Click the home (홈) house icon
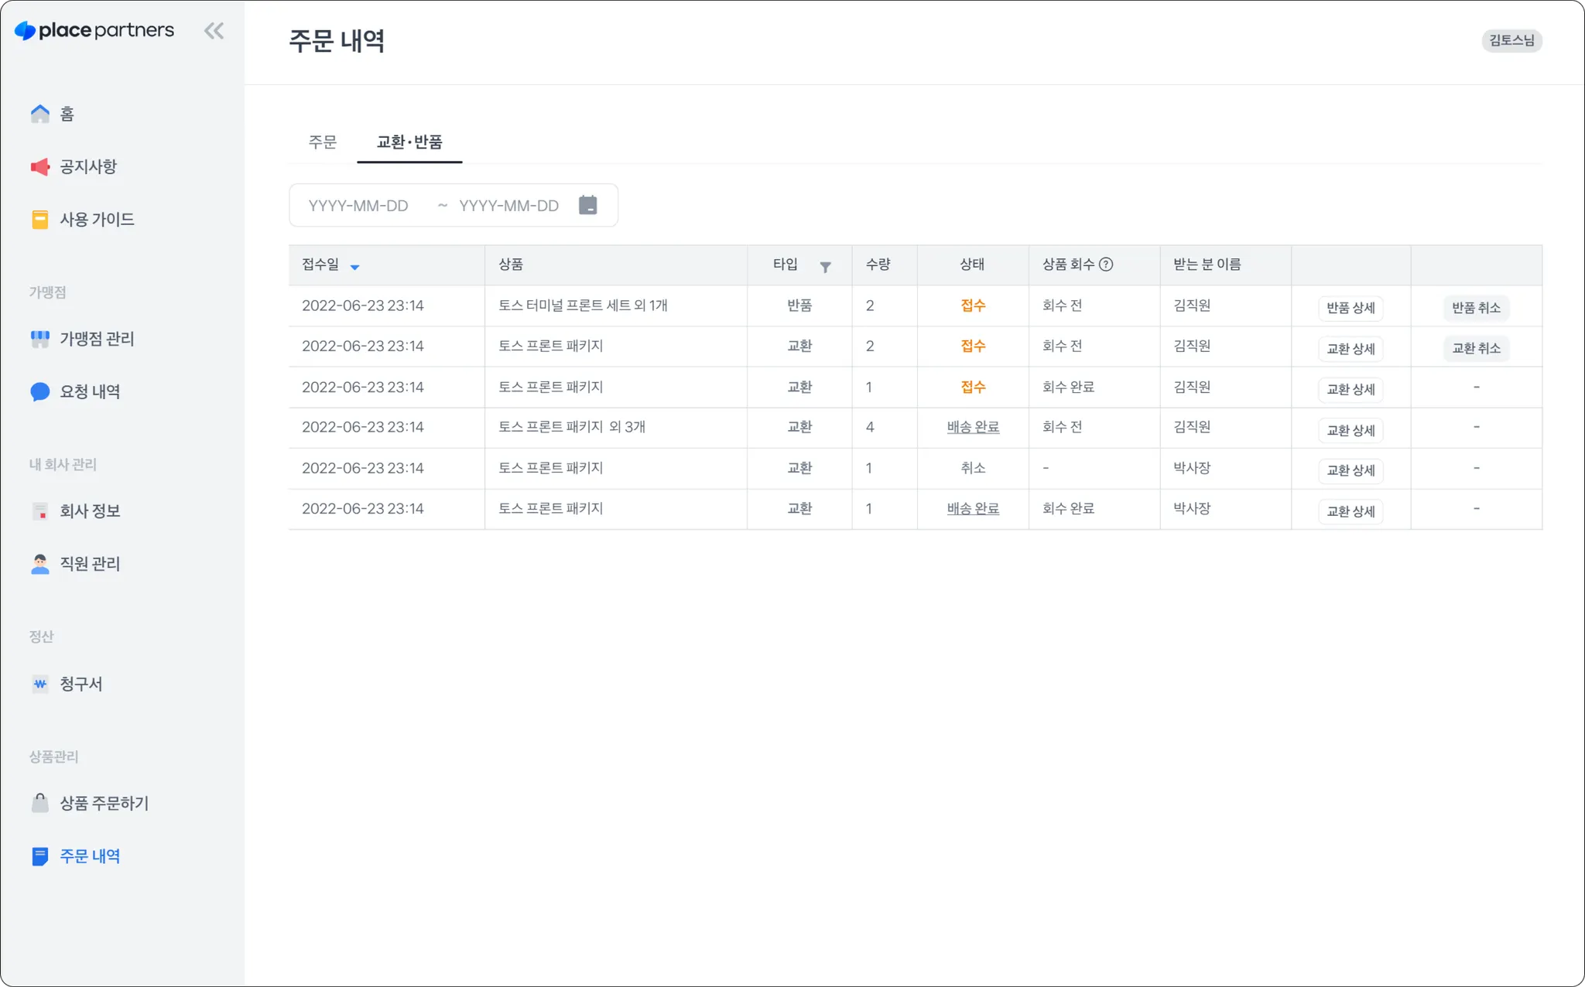Screen dimensions: 1585x987 click(x=40, y=114)
